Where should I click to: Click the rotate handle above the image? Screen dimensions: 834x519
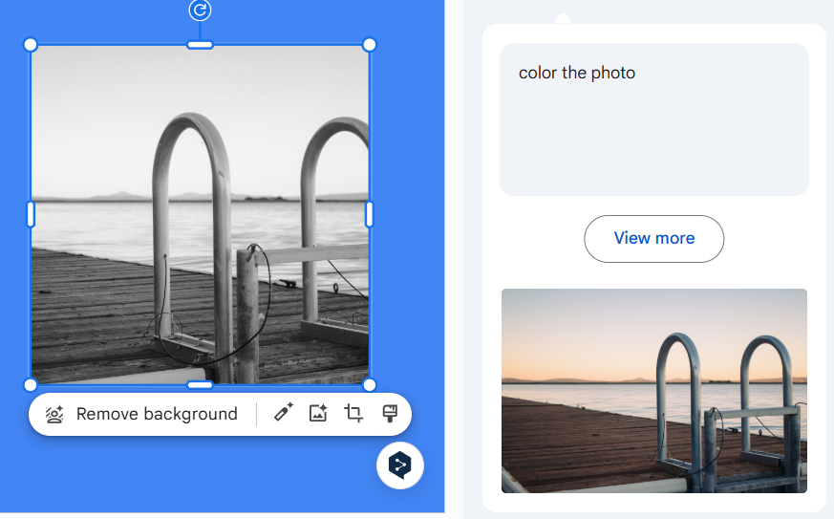(200, 11)
